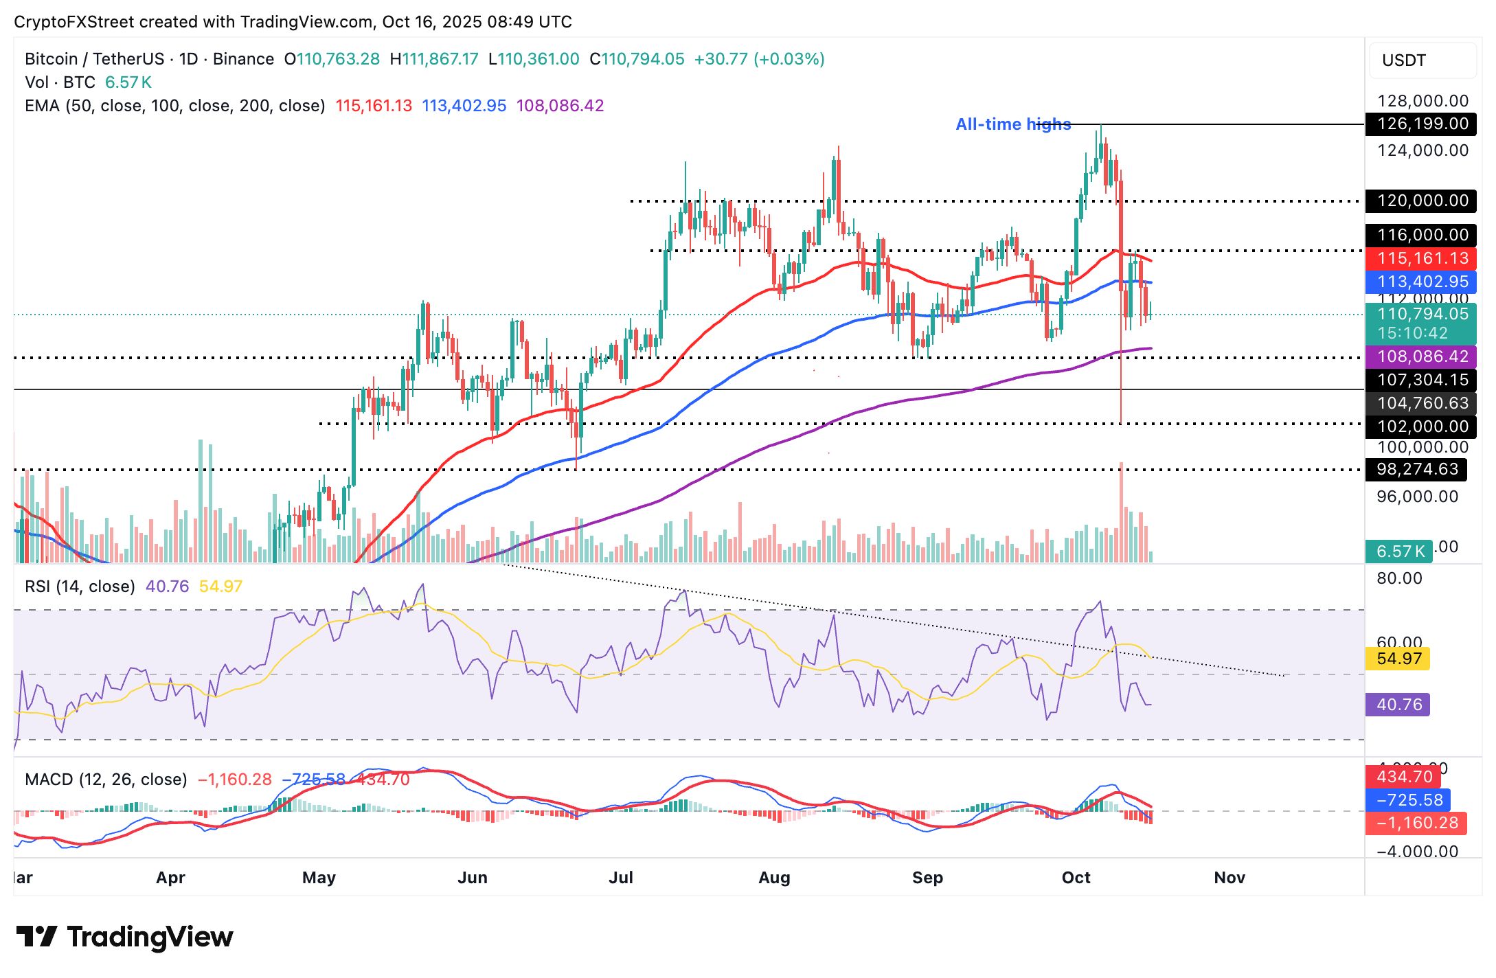Click the red 434.70 MACD signal tag
1496x978 pixels.
[x=1403, y=777]
